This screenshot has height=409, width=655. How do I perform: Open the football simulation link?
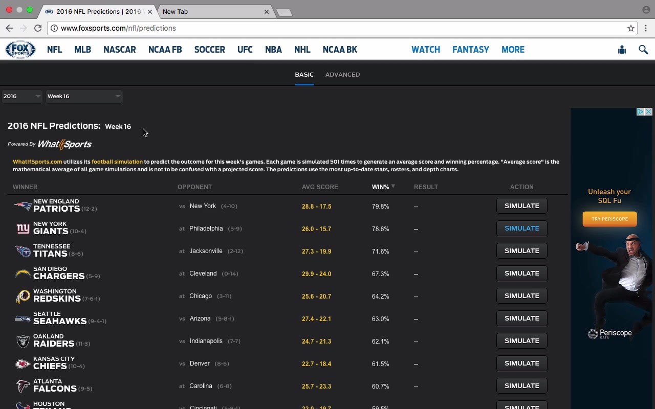coord(117,162)
